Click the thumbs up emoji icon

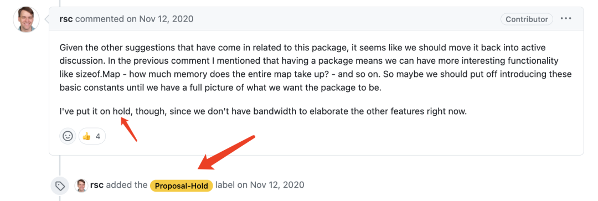(x=86, y=136)
